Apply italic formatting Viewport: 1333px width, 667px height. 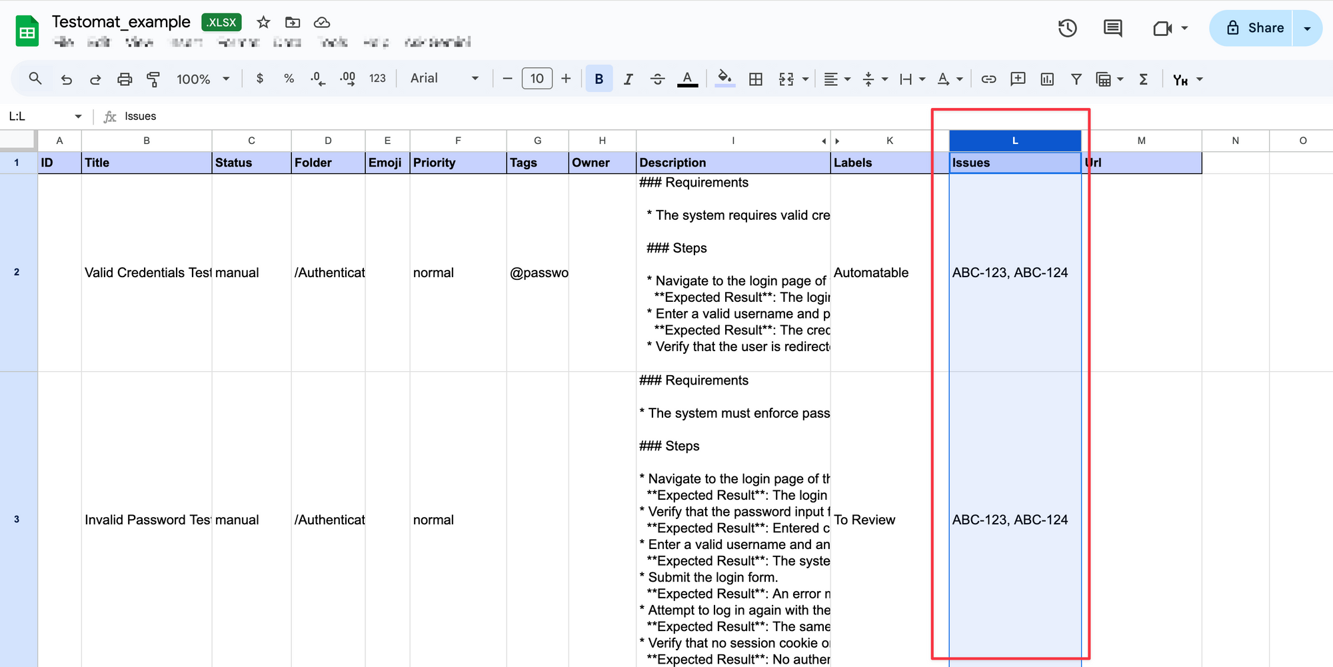(x=628, y=79)
